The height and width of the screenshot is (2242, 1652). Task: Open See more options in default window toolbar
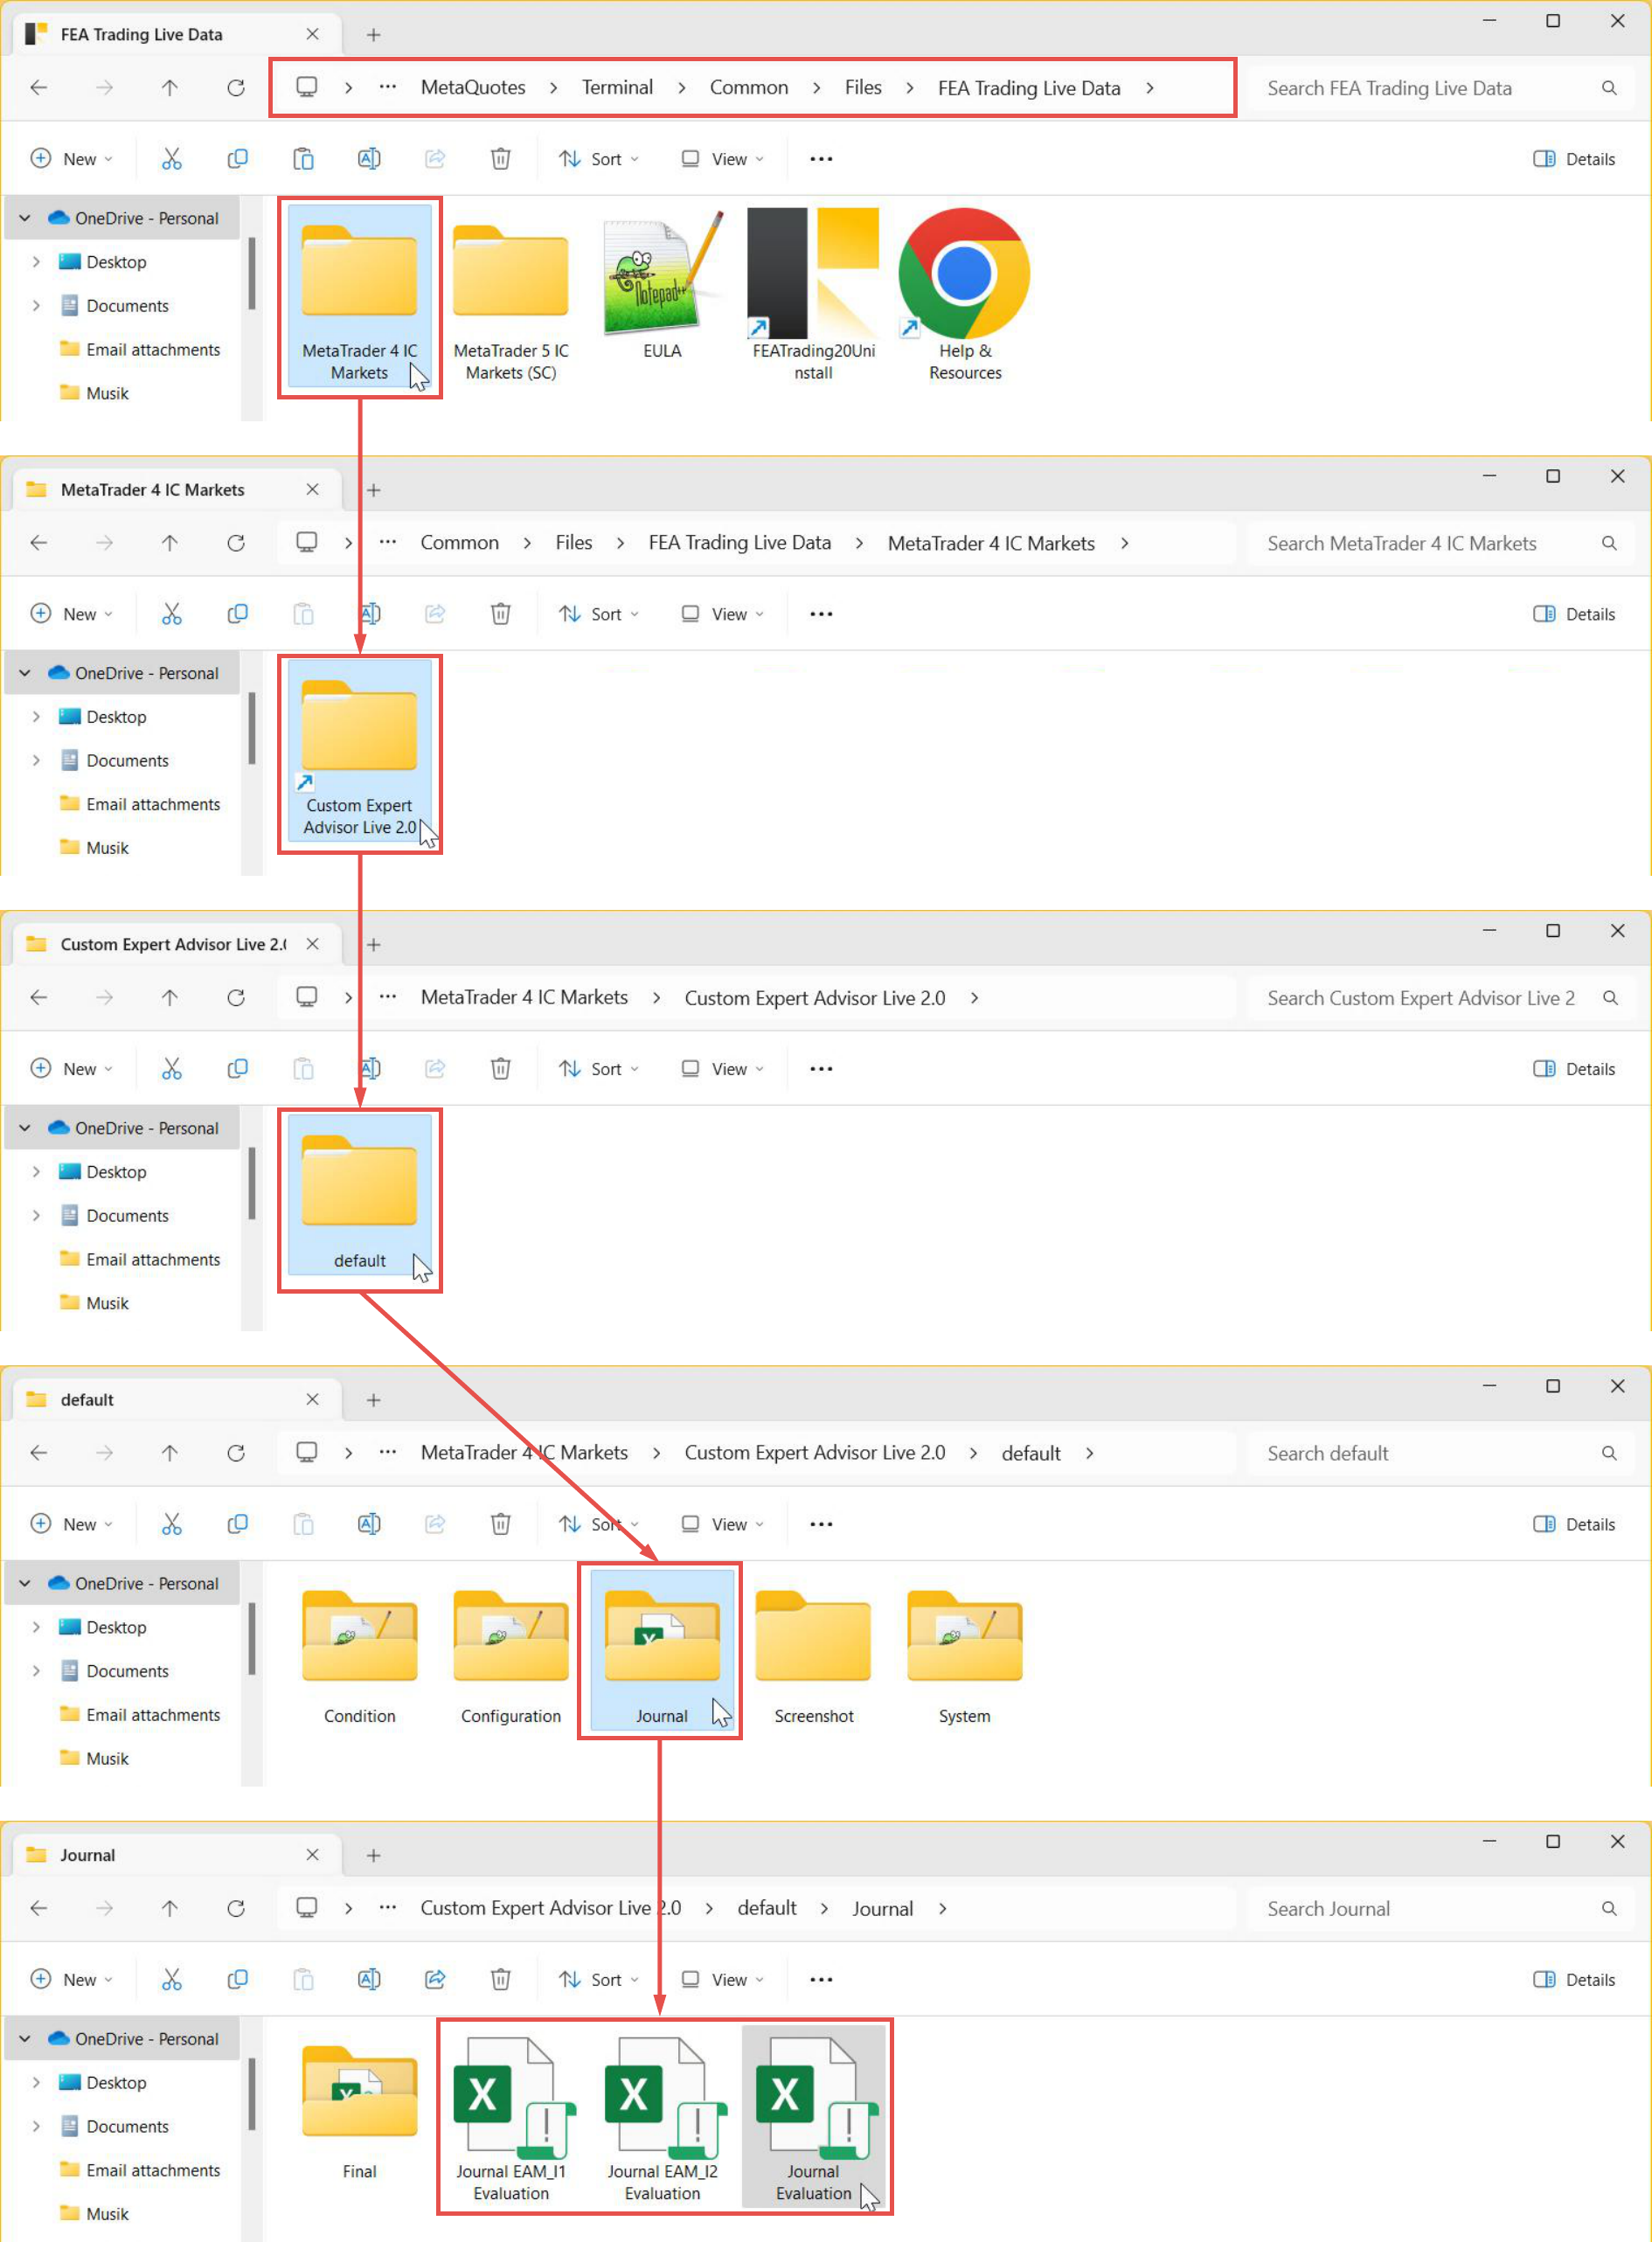[821, 1524]
